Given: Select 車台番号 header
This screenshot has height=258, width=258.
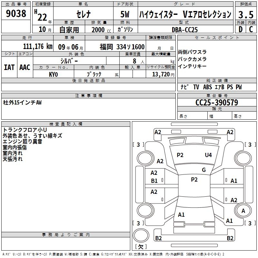Looking at the screenshot, I should click(x=217, y=96).
